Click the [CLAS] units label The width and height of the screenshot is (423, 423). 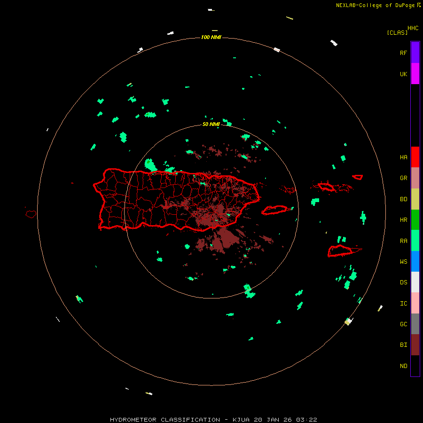coord(397,33)
